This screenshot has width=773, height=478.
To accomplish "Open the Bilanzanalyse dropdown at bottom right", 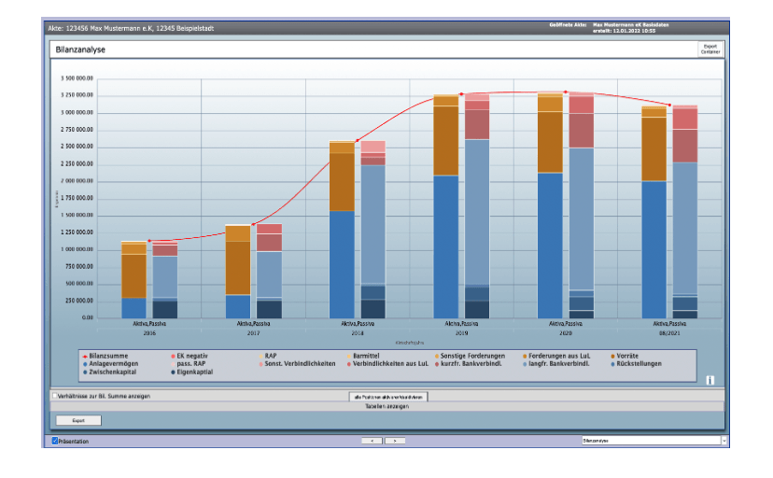I will pos(724,440).
